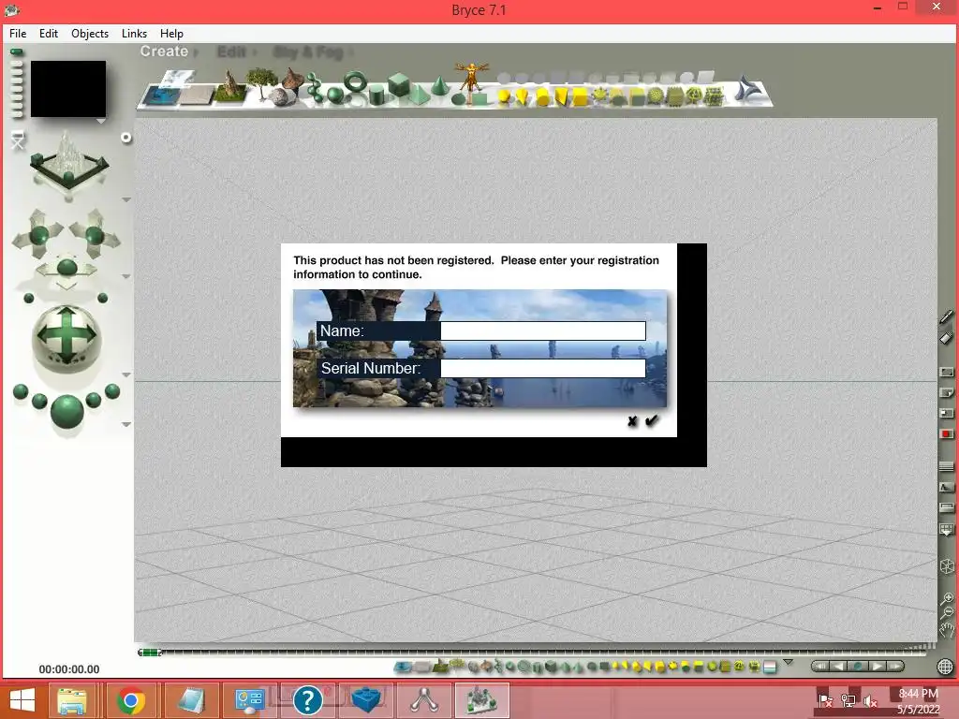Jump to the first animation frame
959x719 pixels.
tap(820, 667)
